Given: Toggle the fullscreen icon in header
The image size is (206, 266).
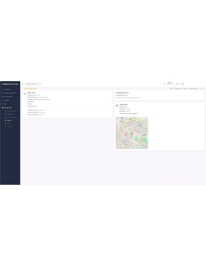Looking at the screenshot, I should pos(172,84).
